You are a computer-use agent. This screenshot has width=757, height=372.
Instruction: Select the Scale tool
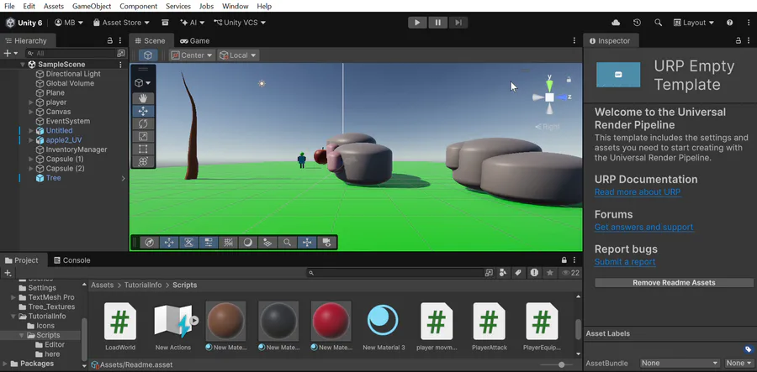tap(143, 136)
